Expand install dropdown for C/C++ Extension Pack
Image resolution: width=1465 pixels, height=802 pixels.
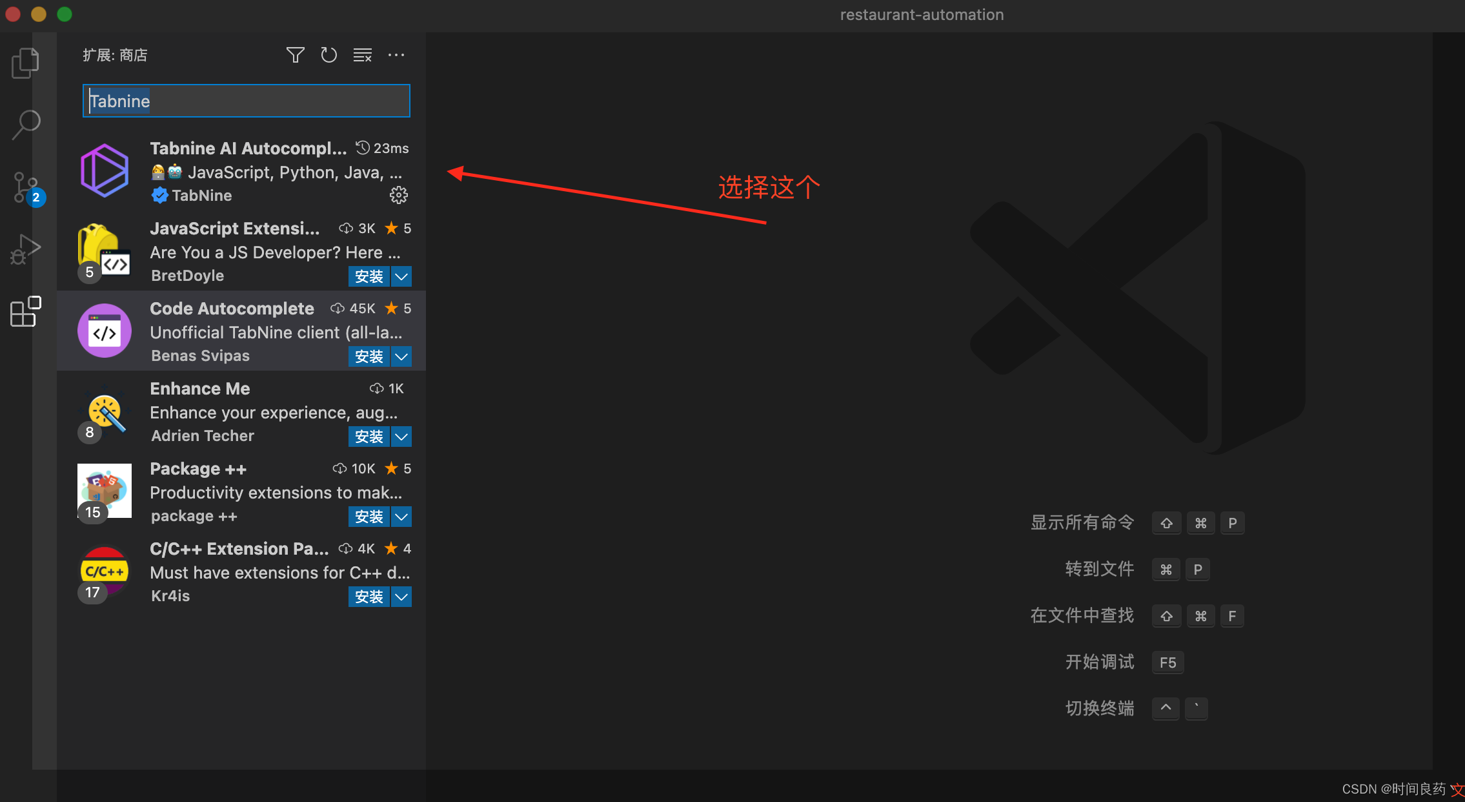coord(401,597)
